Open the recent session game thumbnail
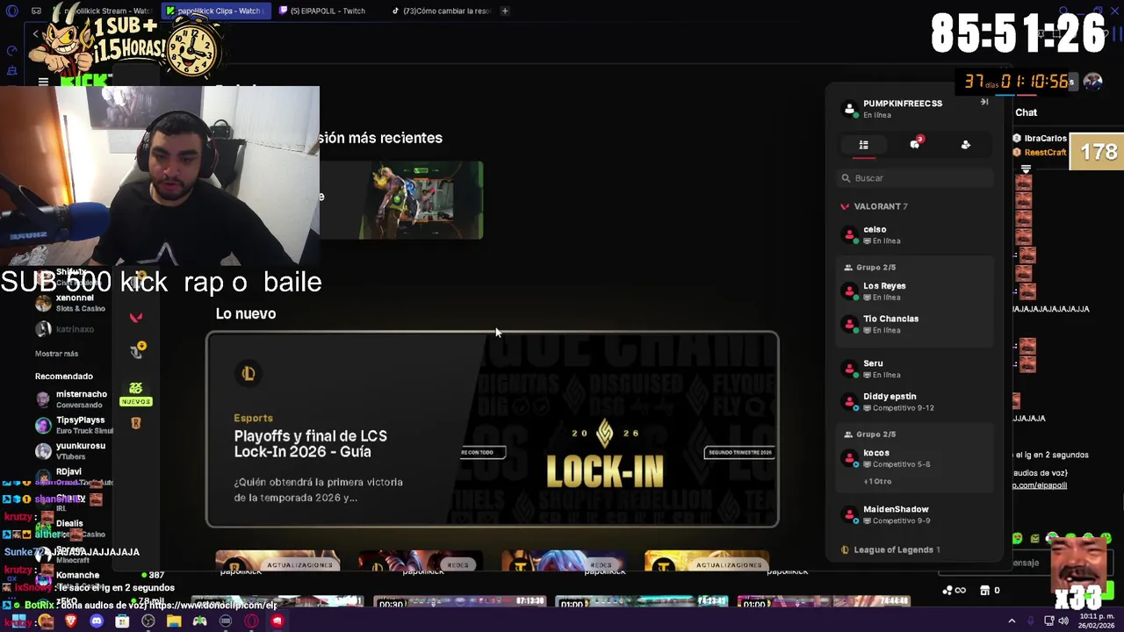 tap(421, 200)
